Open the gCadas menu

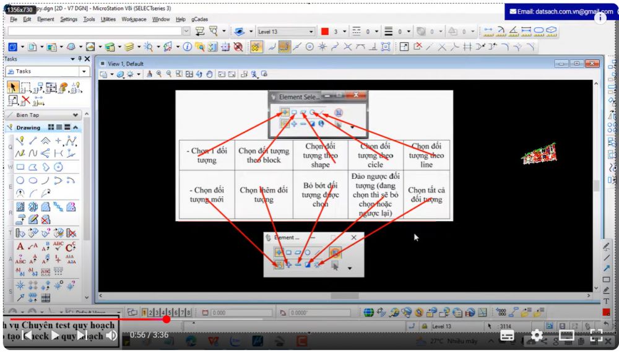tap(199, 19)
